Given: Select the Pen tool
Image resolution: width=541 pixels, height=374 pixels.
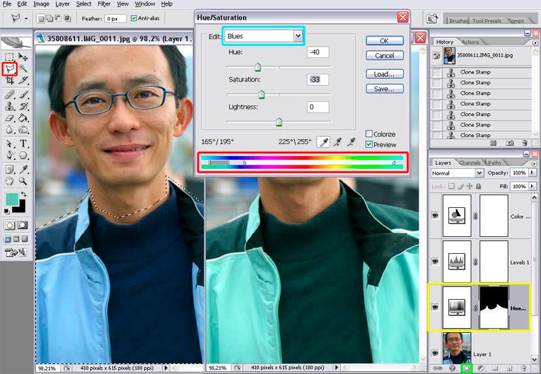Looking at the screenshot, I should (9, 155).
